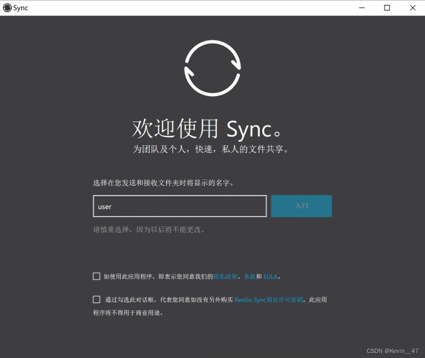This screenshot has height=358, width=425.
Task: Tick the privacy policy agreement checkbox
Action: pos(96,276)
